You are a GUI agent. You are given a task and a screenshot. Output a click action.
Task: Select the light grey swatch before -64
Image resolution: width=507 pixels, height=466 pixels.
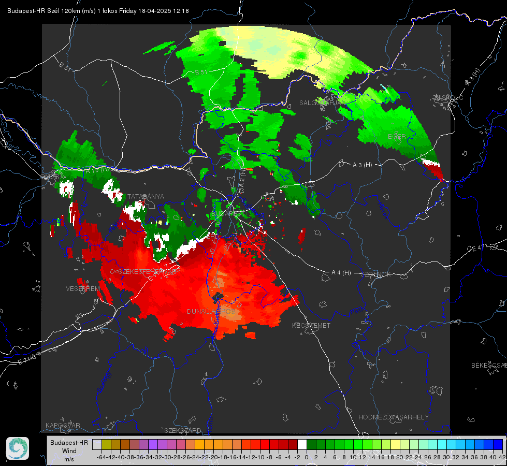tap(97, 445)
